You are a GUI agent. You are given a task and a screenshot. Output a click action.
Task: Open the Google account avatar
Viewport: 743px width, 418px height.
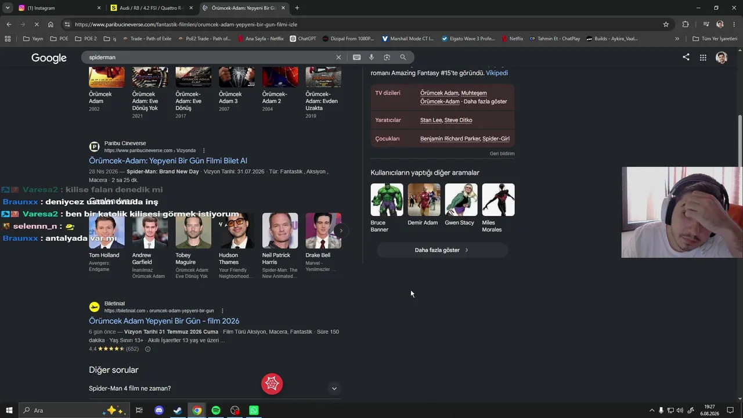click(722, 57)
